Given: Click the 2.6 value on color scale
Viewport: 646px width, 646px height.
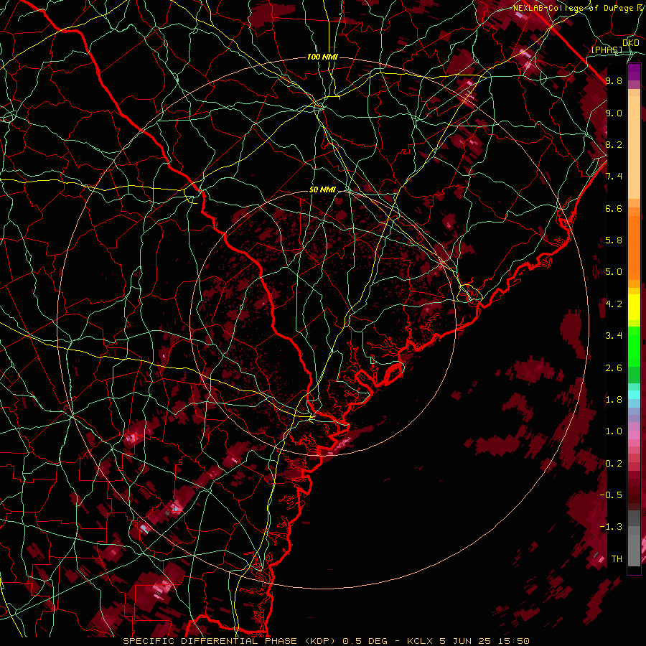Looking at the screenshot, I should (614, 368).
